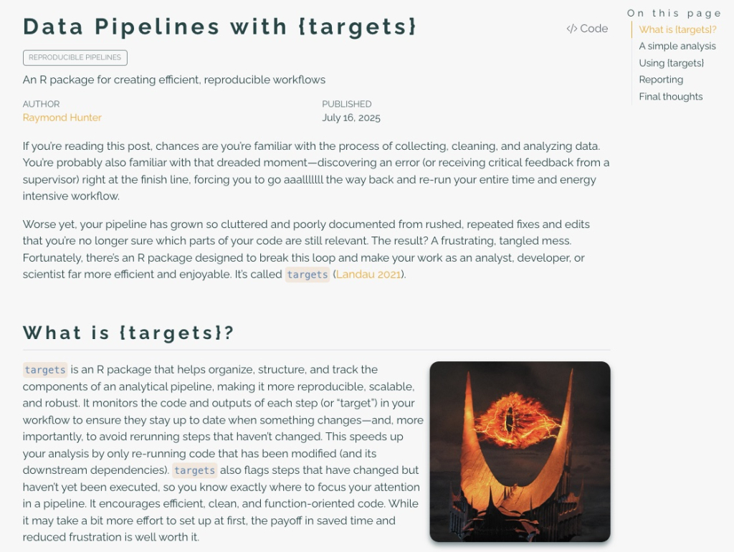
Task: Navigate to 'Using {targets}' in contents
Action: pos(671,63)
